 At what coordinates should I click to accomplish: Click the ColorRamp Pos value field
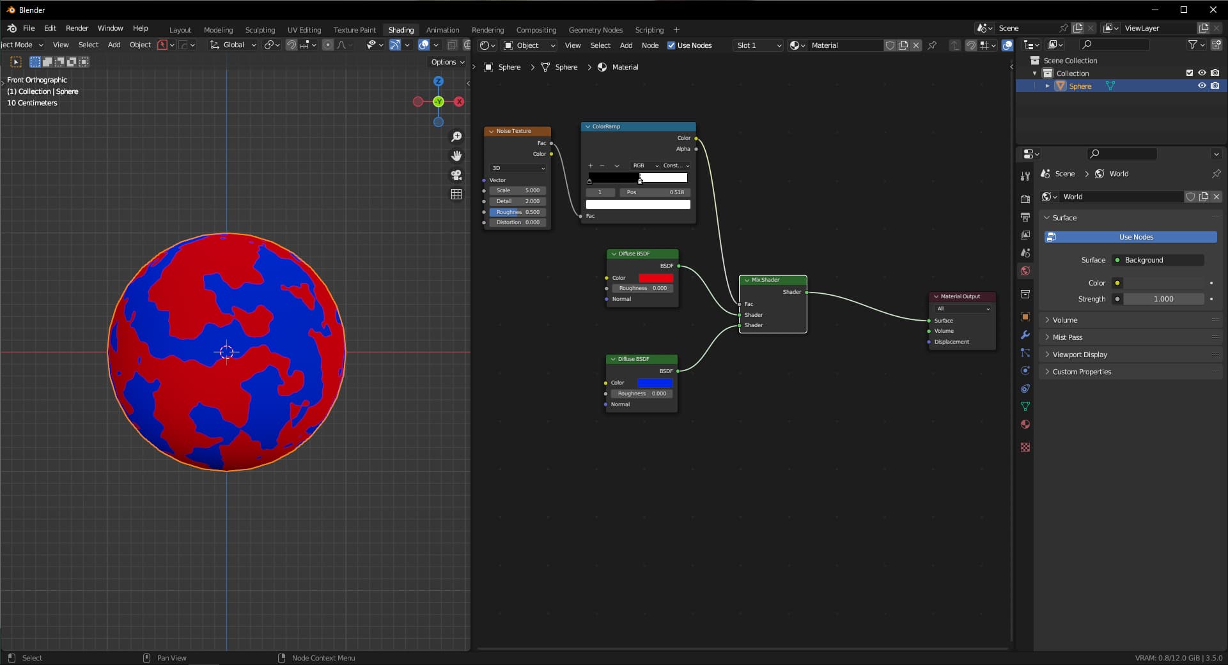pyautogui.click(x=655, y=192)
